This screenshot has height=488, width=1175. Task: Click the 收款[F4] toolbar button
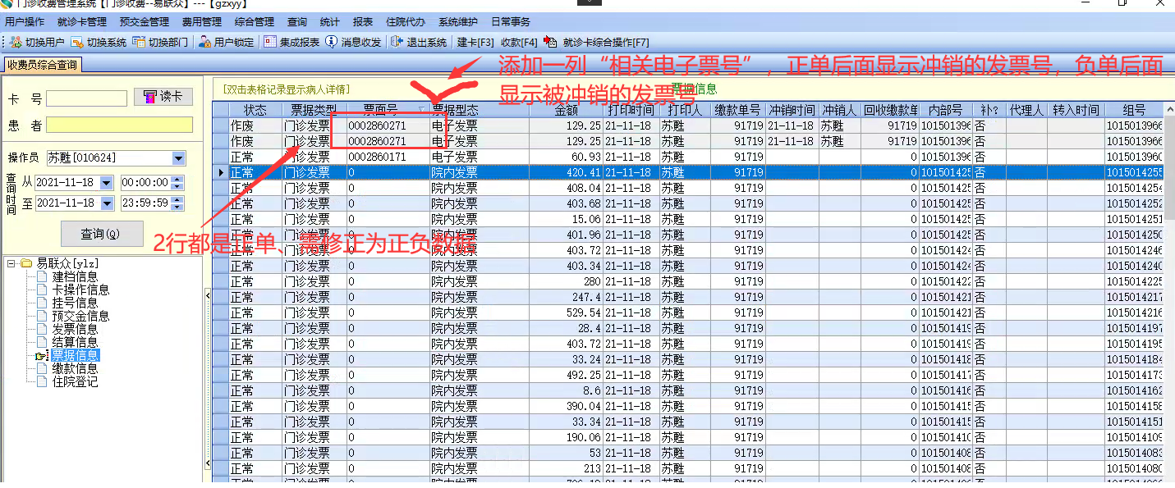[519, 42]
